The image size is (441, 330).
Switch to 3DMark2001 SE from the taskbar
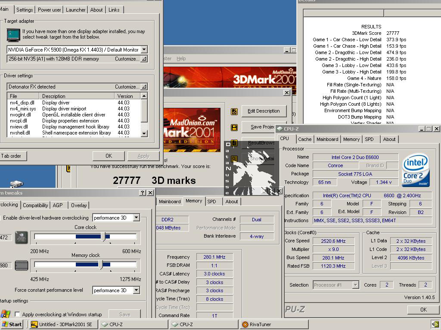coord(64,324)
